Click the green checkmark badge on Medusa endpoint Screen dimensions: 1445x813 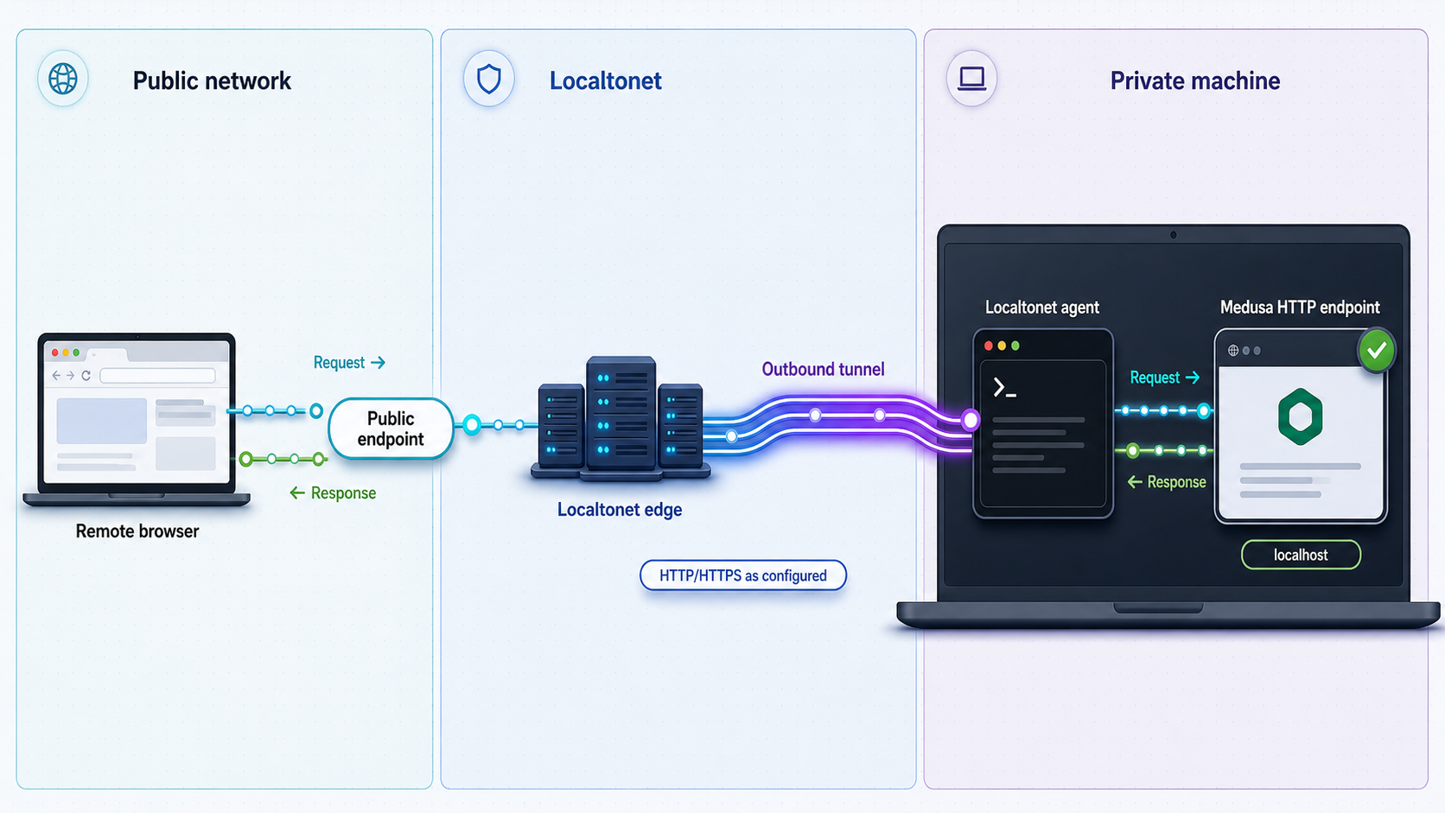pyautogui.click(x=1376, y=350)
